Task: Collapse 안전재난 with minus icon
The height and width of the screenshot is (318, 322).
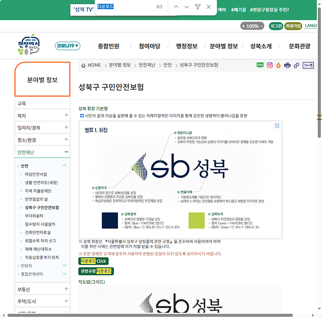Action: coord(66,152)
